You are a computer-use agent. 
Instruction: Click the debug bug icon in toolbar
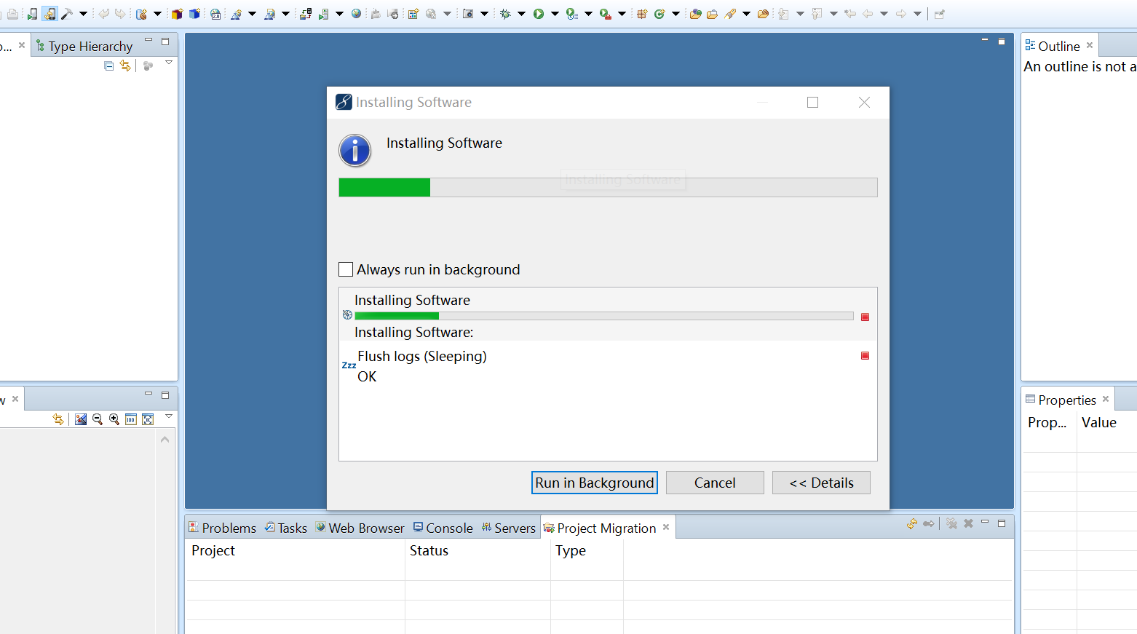point(505,14)
